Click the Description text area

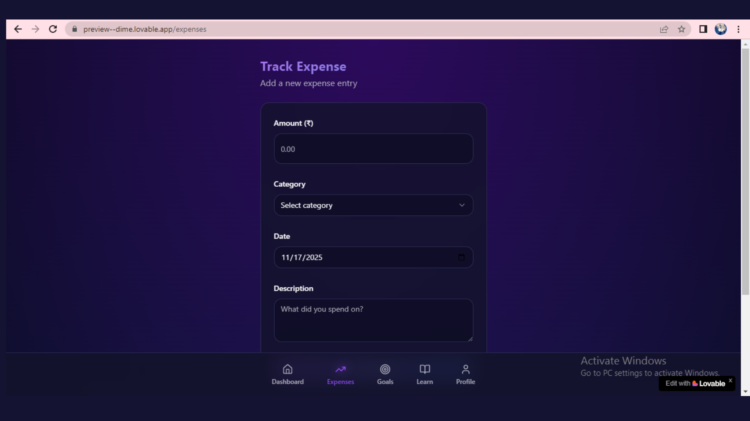pos(373,320)
